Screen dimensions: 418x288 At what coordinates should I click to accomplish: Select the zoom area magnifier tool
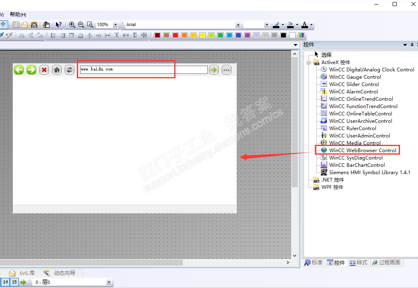90,25
